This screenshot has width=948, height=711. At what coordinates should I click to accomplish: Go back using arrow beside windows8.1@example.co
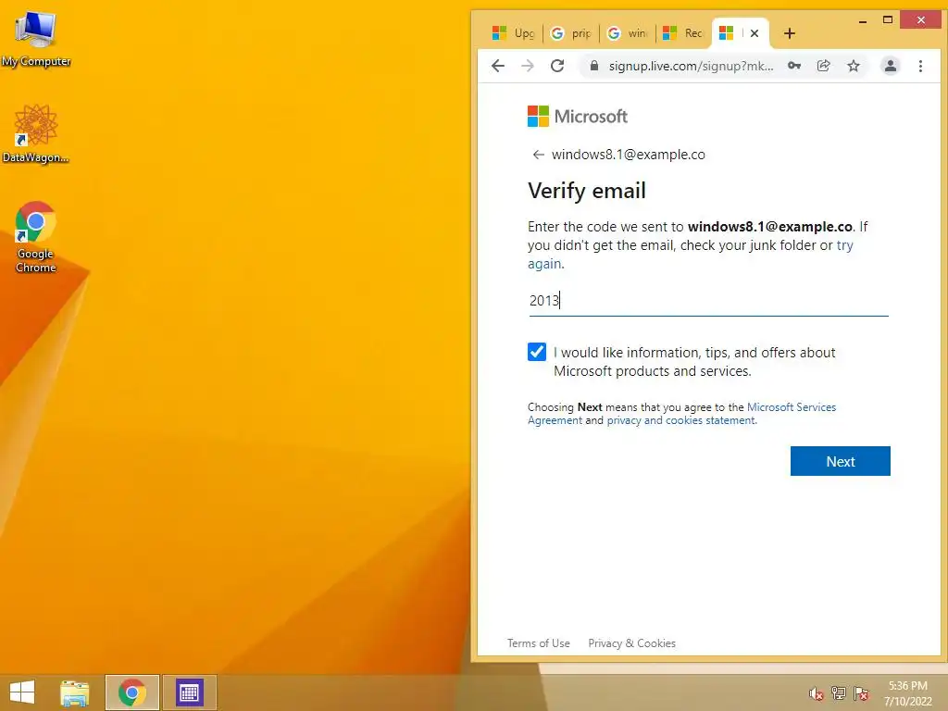[x=538, y=155]
